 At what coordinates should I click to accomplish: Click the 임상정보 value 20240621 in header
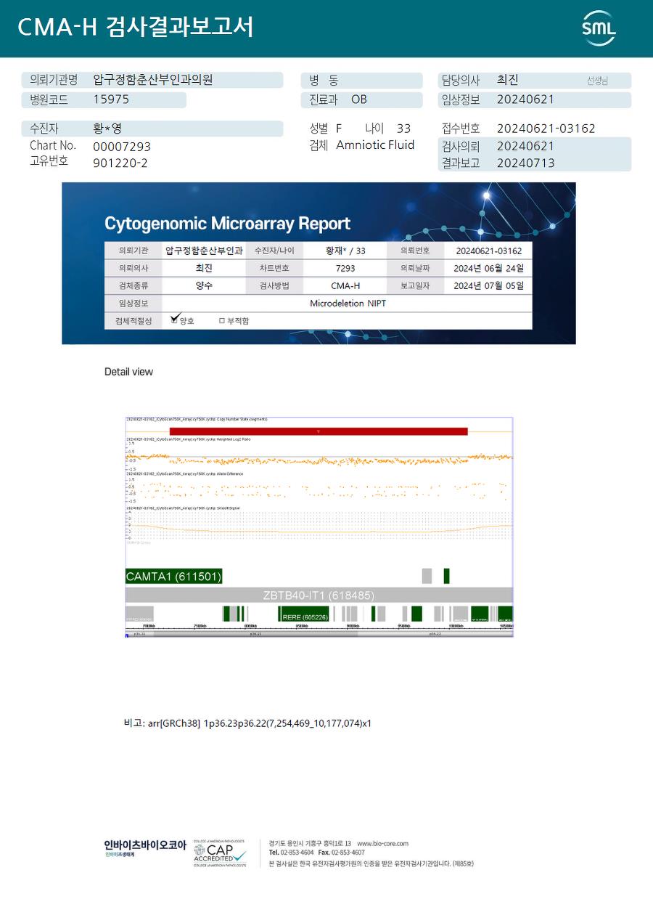(526, 99)
